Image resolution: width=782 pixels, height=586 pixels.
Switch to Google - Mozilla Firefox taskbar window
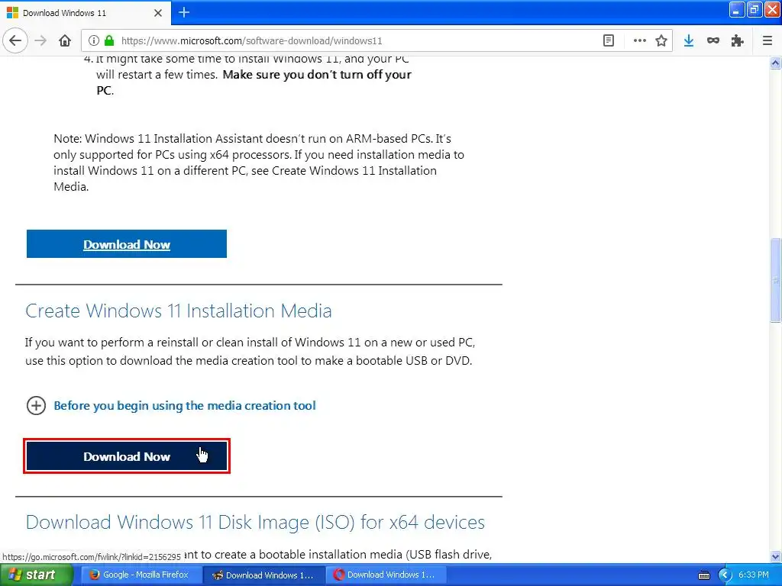[x=141, y=575]
